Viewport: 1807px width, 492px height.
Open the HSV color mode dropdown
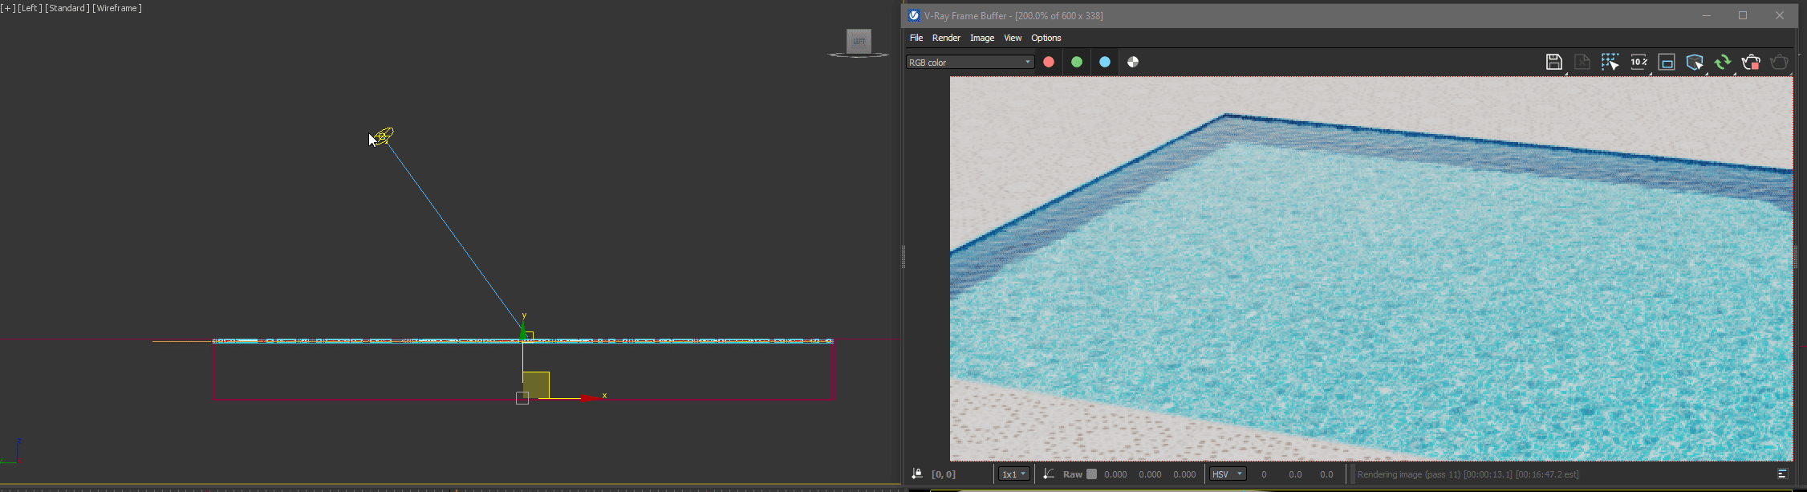pos(1228,474)
